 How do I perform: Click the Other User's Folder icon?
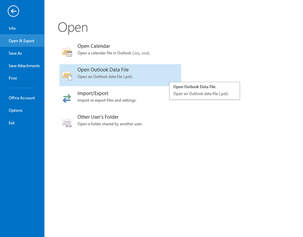coord(67,123)
